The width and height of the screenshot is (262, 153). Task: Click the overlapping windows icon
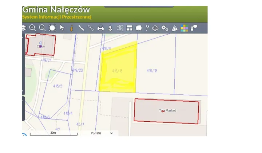120,28
